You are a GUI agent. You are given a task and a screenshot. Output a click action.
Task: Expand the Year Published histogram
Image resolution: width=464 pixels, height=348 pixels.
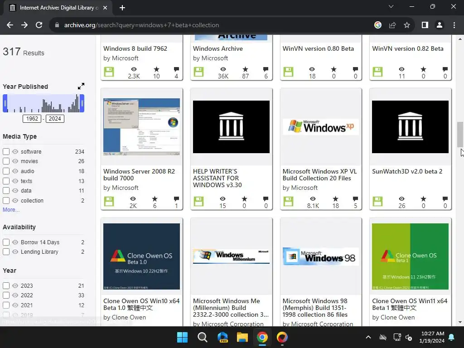click(x=81, y=86)
